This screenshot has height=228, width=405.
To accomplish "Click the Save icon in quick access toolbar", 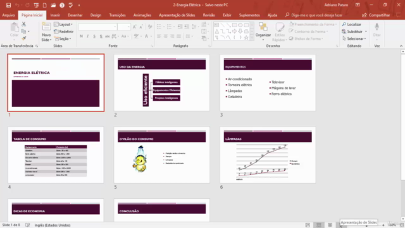I will point(8,5).
